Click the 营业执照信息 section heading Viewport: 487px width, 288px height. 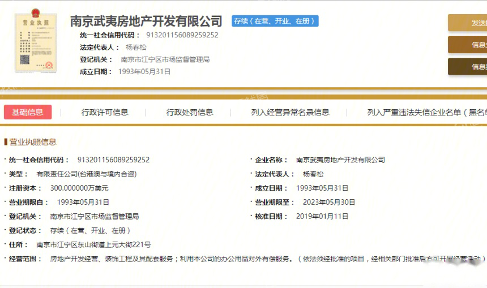[x=33, y=142]
